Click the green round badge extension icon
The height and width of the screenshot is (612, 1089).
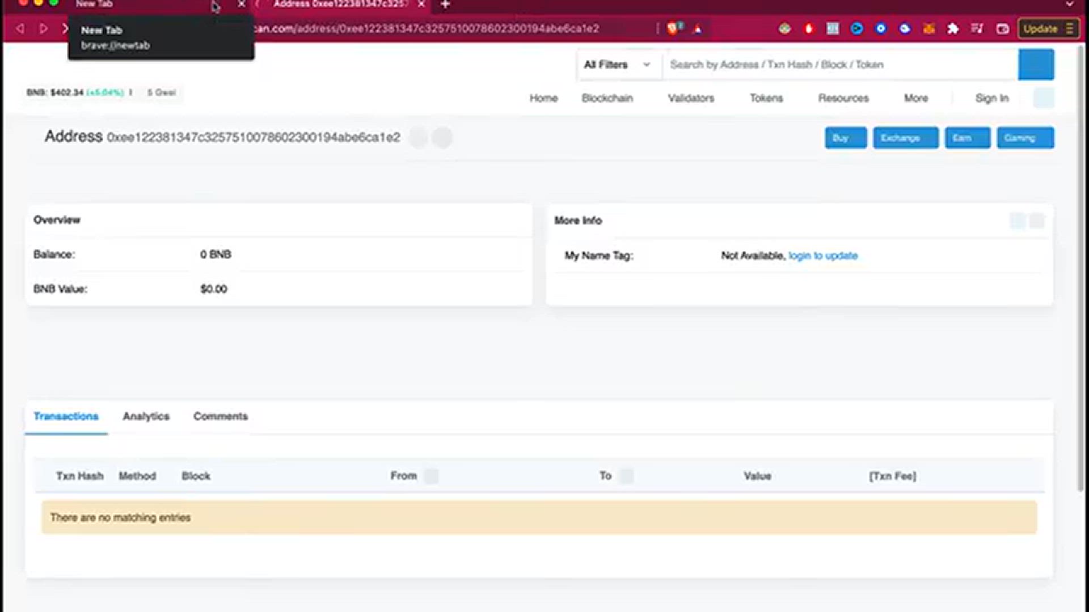(784, 28)
